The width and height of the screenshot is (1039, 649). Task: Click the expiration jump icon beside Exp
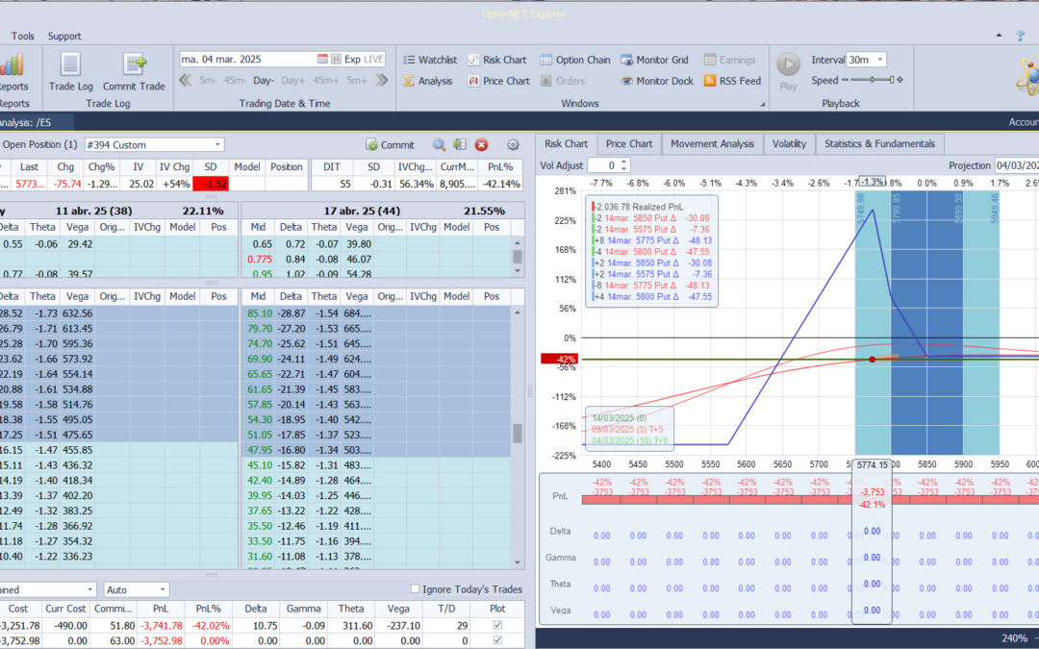pos(336,59)
